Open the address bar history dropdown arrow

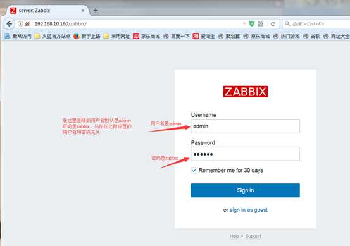pyautogui.click(x=244, y=23)
